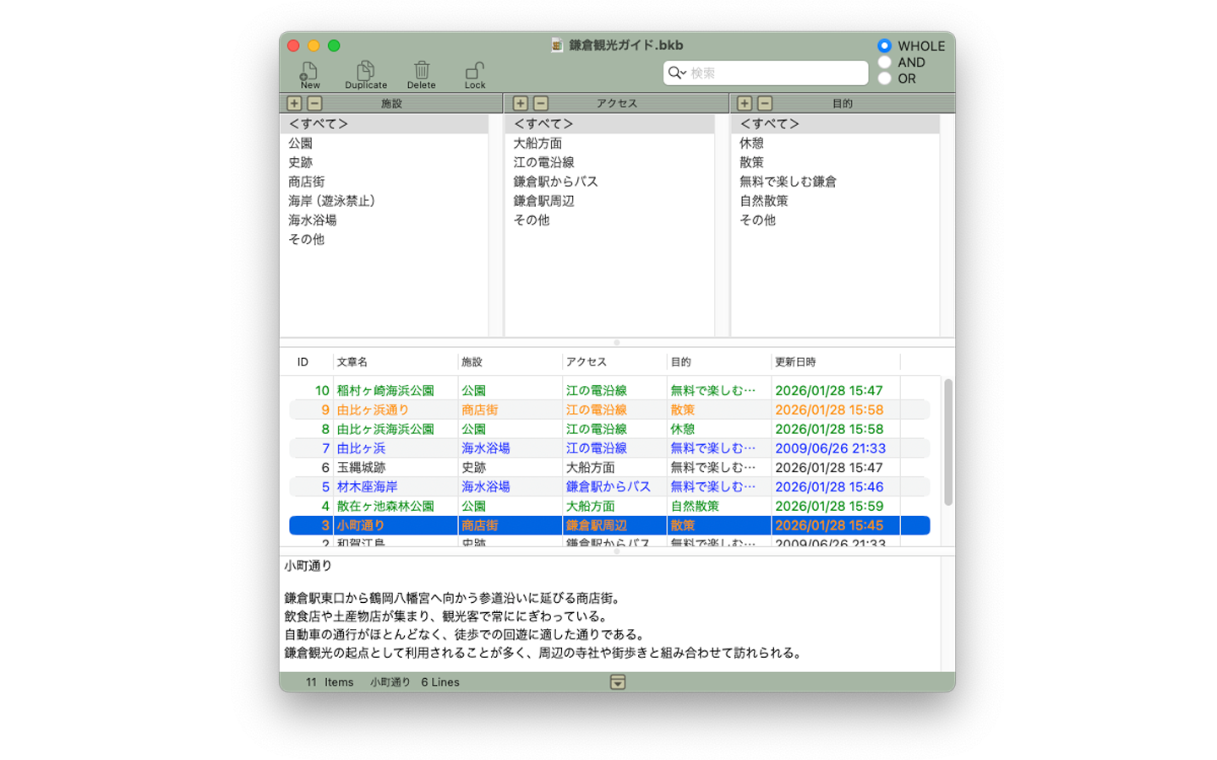The width and height of the screenshot is (1217, 760).
Task: Select the 由比ヶ浜通り row
Action: coord(609,410)
